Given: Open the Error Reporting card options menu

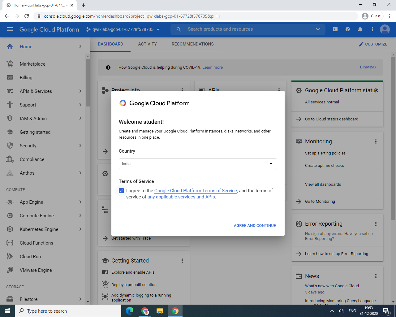Looking at the screenshot, I should [376, 224].
